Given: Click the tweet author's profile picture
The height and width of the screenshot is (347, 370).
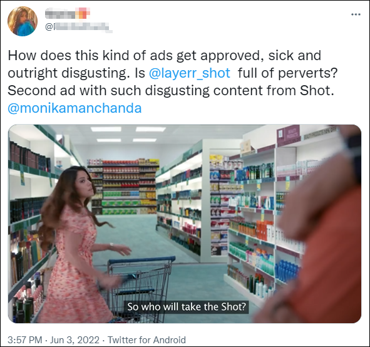Looking at the screenshot, I should click(x=23, y=21).
